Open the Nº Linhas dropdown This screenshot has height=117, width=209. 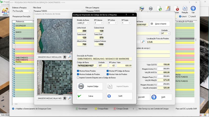coord(112,23)
